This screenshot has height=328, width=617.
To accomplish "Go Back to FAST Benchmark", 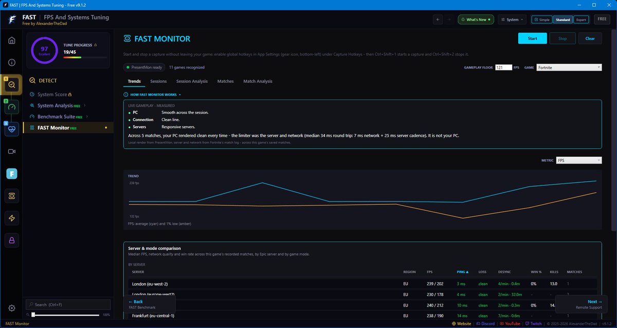I will [x=150, y=304].
